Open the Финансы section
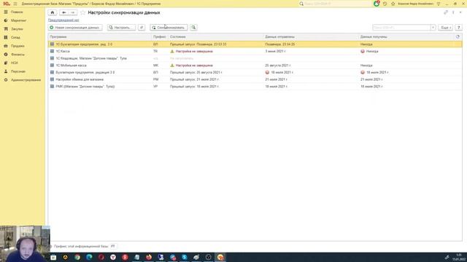The height and width of the screenshot is (262, 467). (18, 55)
